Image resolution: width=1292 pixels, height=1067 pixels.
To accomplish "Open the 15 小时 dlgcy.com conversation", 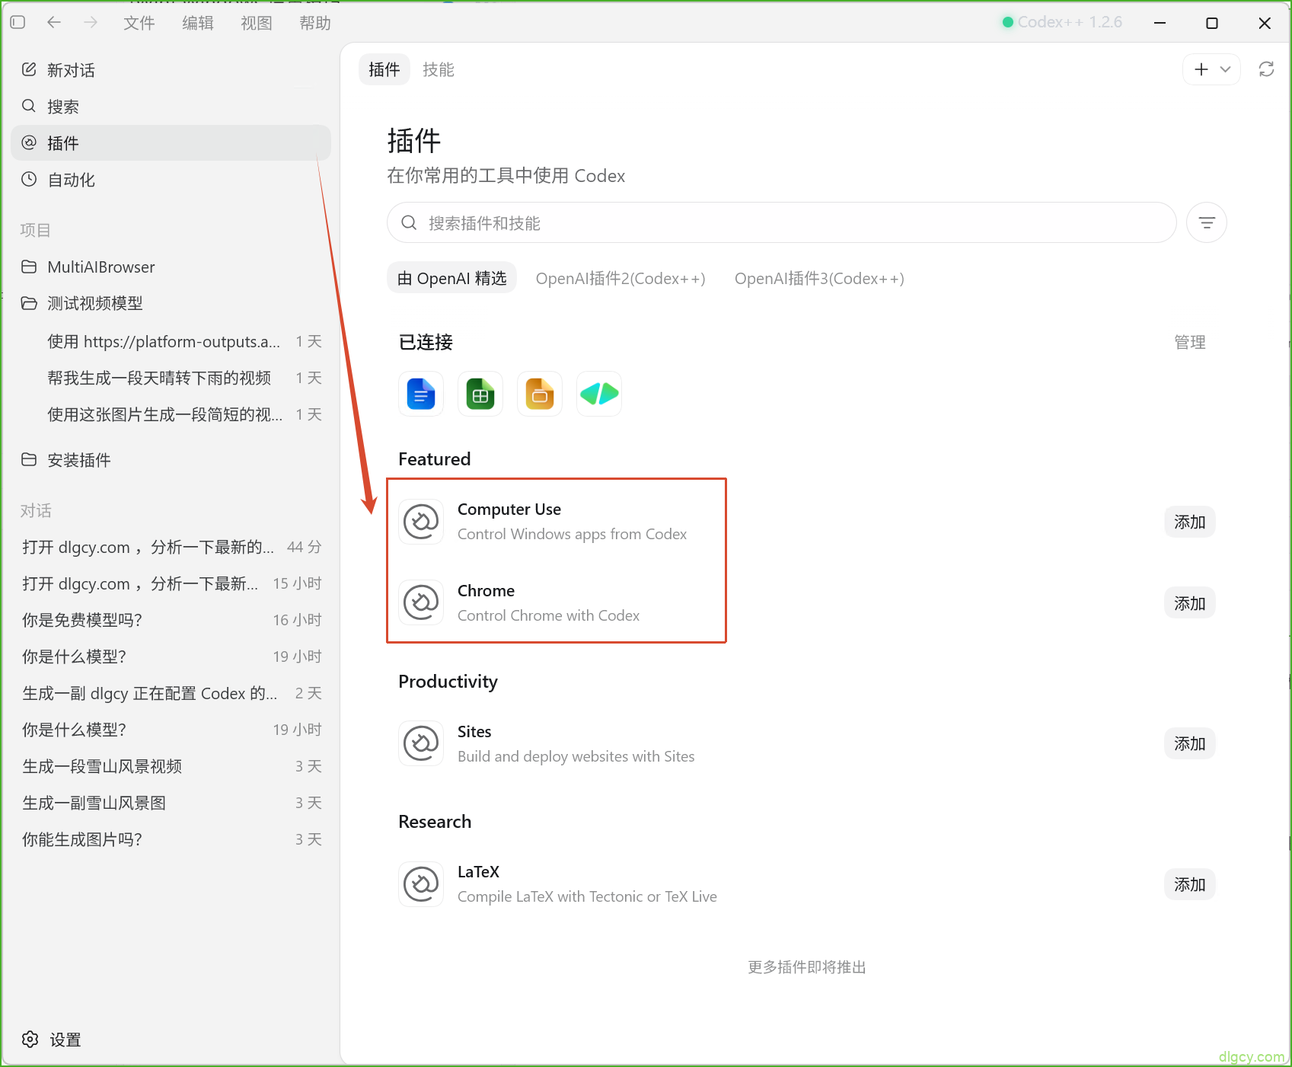I will (171, 583).
